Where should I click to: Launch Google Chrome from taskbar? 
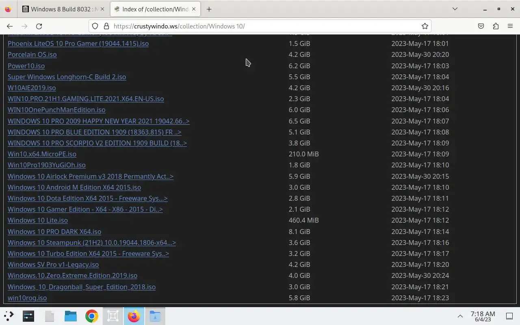pos(92,316)
